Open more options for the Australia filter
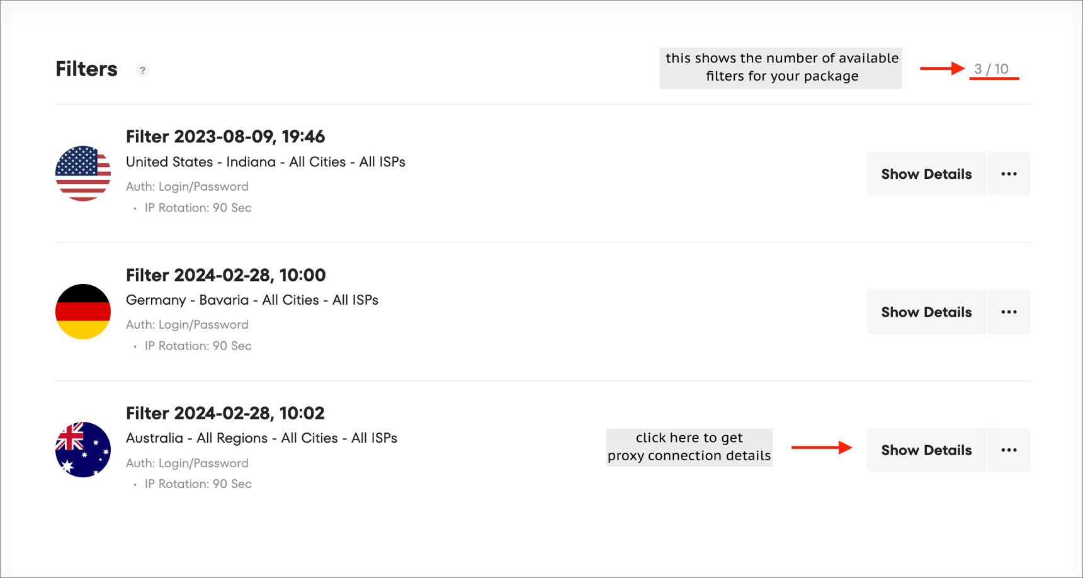 click(1009, 450)
